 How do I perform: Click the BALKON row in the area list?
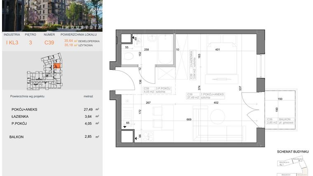coord(54,137)
